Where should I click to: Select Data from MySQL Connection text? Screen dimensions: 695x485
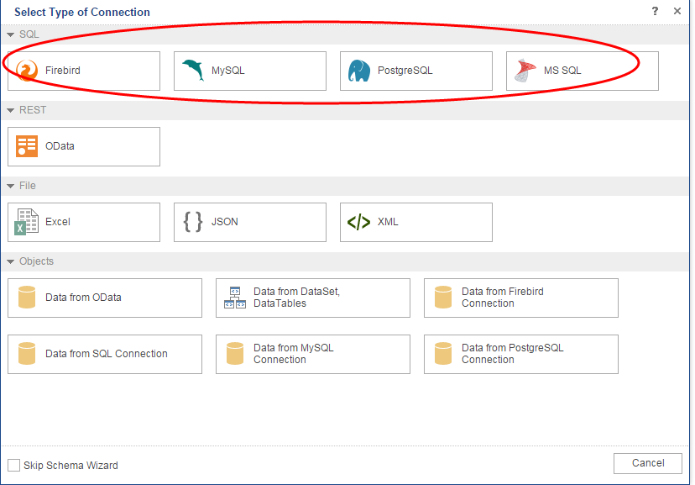294,354
